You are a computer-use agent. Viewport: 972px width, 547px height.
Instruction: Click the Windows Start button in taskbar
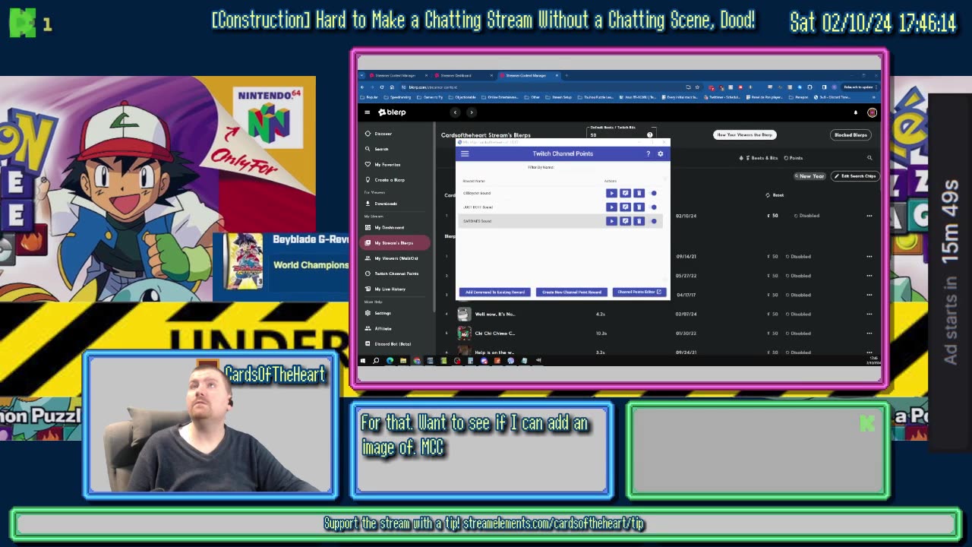click(363, 361)
